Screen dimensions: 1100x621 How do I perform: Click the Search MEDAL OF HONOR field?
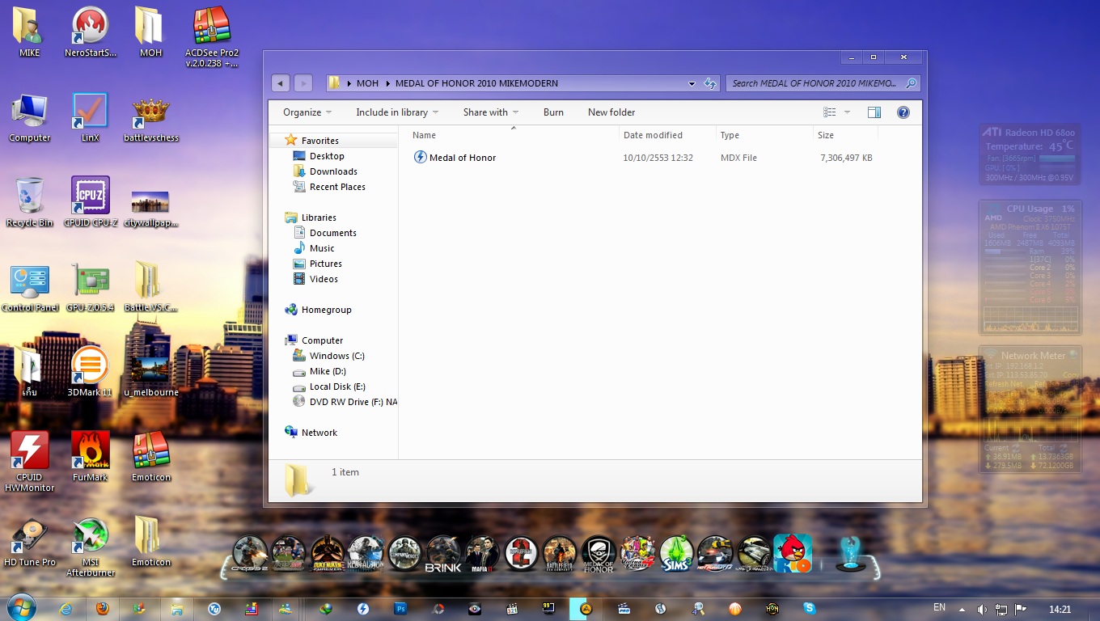(x=814, y=83)
